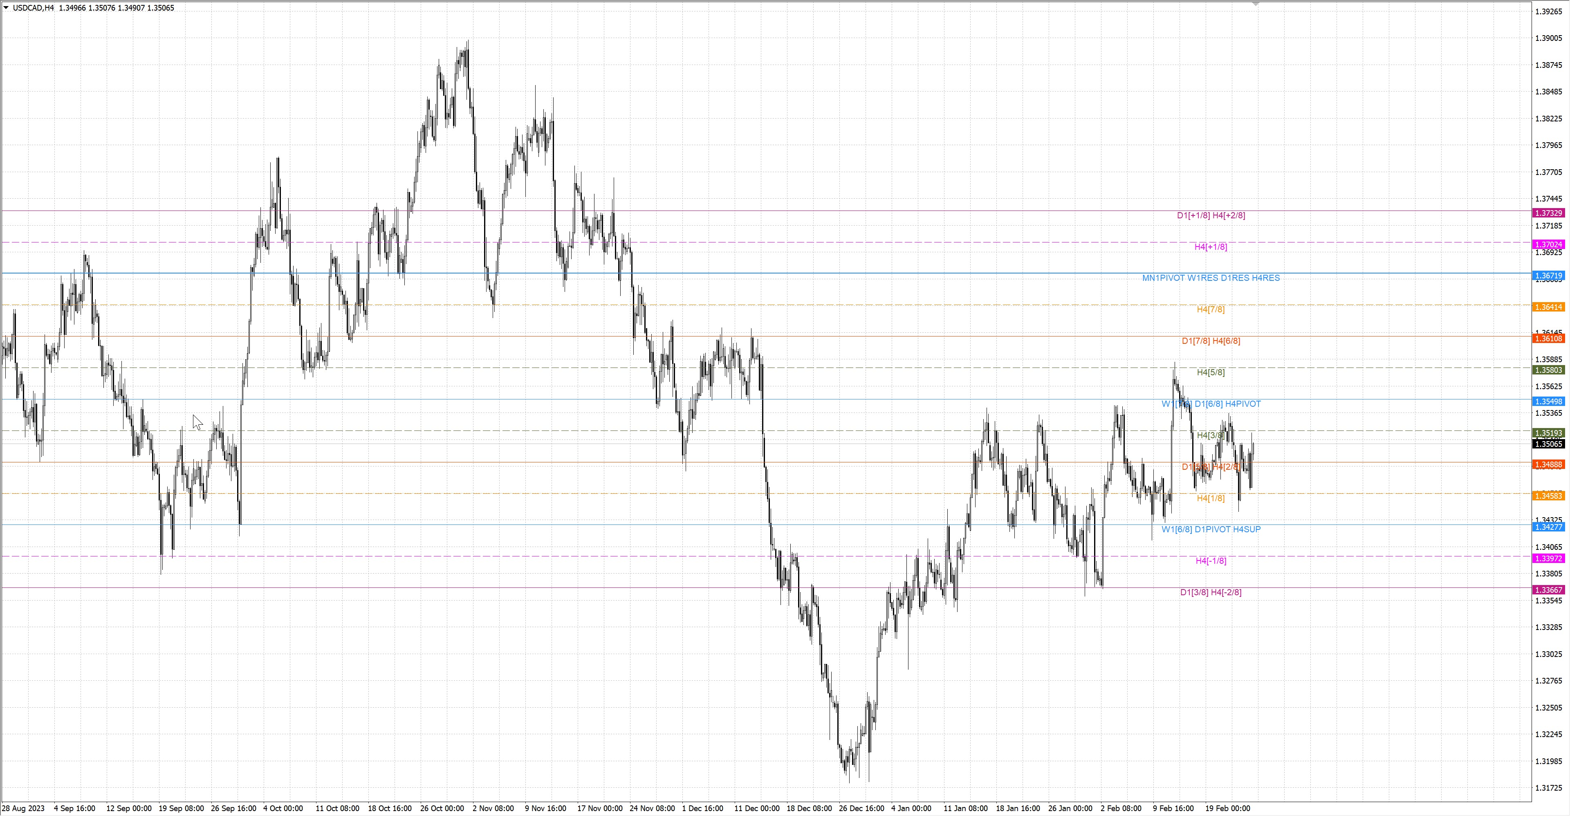Image resolution: width=1570 pixels, height=816 pixels.
Task: Click the W1[6/8] D1PIVOT H4SUP label
Action: click(1210, 529)
